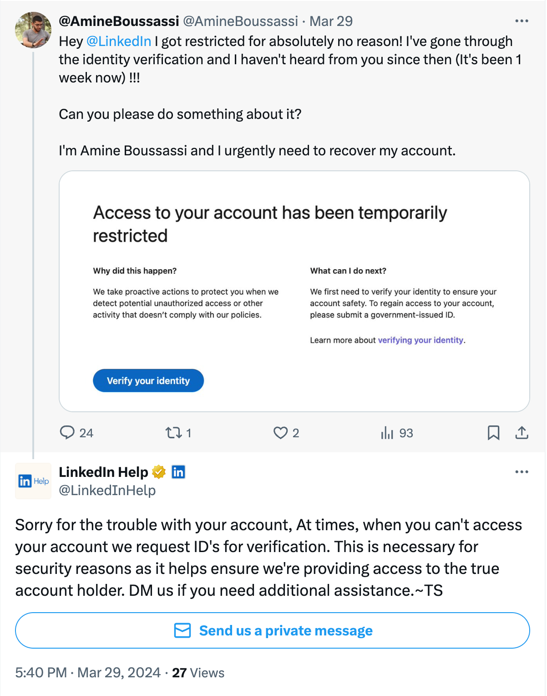This screenshot has width=547, height=696.
Task: Click the Send us a private message button
Action: [273, 630]
